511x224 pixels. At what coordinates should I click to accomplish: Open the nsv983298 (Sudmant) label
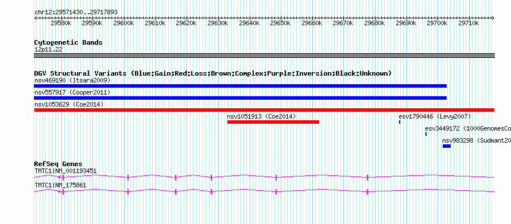[x=477, y=140]
